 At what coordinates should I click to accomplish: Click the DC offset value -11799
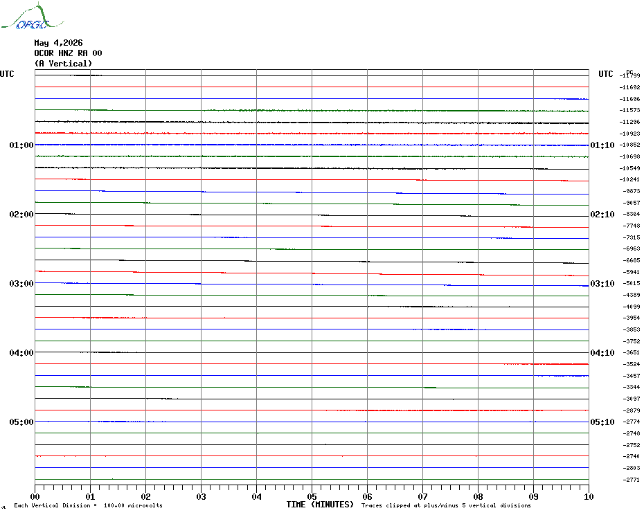pos(629,75)
